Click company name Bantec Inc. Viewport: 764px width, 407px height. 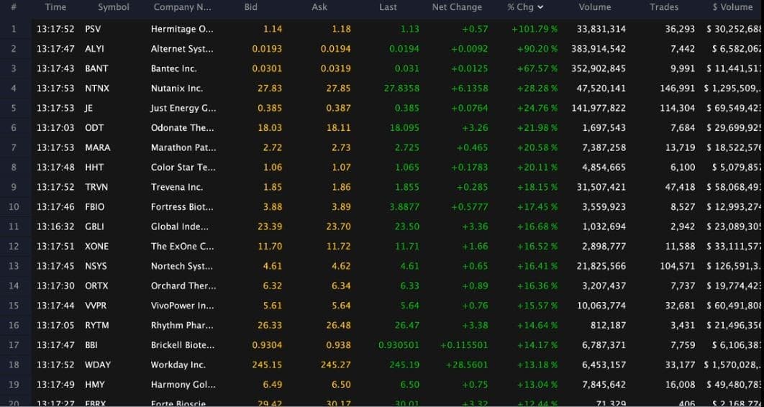coord(174,68)
